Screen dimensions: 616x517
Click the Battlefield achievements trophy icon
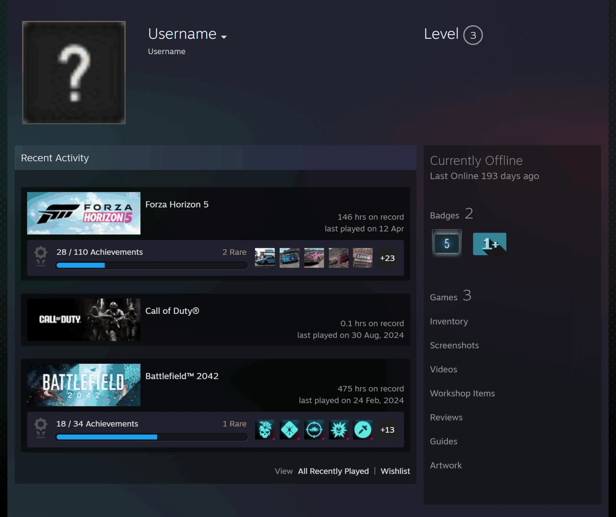tap(41, 428)
